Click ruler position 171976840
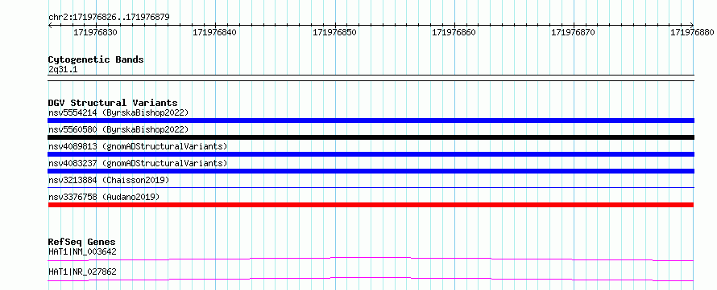The width and height of the screenshot is (717, 290). click(215, 32)
